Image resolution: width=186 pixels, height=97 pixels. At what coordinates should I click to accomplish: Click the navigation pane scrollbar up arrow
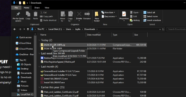(35, 34)
